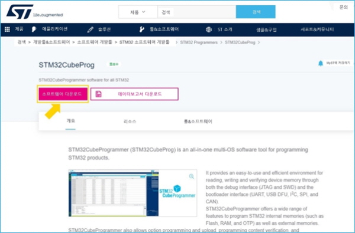Click the ST logo
The image size is (355, 233).
[20, 12]
